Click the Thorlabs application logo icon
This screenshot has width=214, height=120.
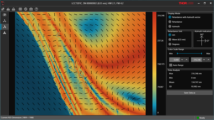(x=3, y=3)
